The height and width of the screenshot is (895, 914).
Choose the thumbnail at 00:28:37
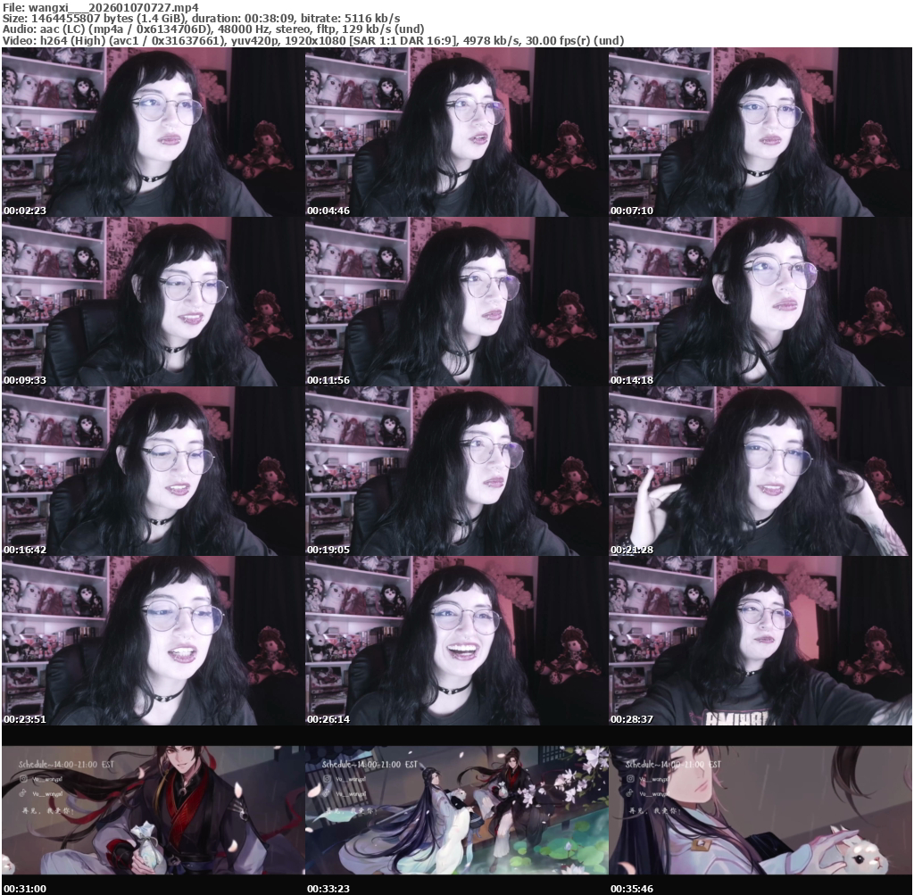[x=760, y=641]
